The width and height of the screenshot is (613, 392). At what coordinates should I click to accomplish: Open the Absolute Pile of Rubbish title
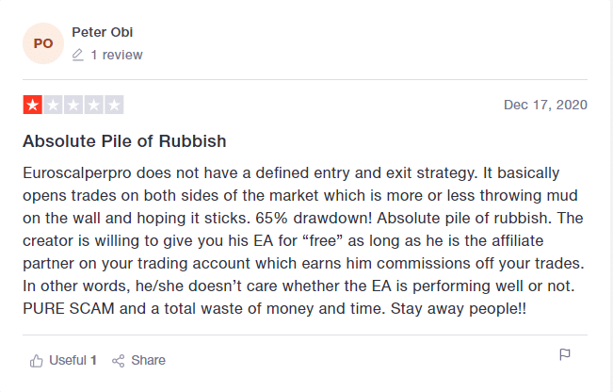click(x=124, y=141)
